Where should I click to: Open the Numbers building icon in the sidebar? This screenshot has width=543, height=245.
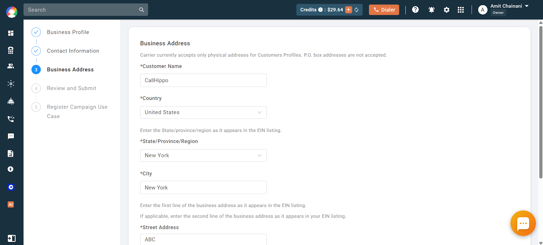(x=11, y=50)
